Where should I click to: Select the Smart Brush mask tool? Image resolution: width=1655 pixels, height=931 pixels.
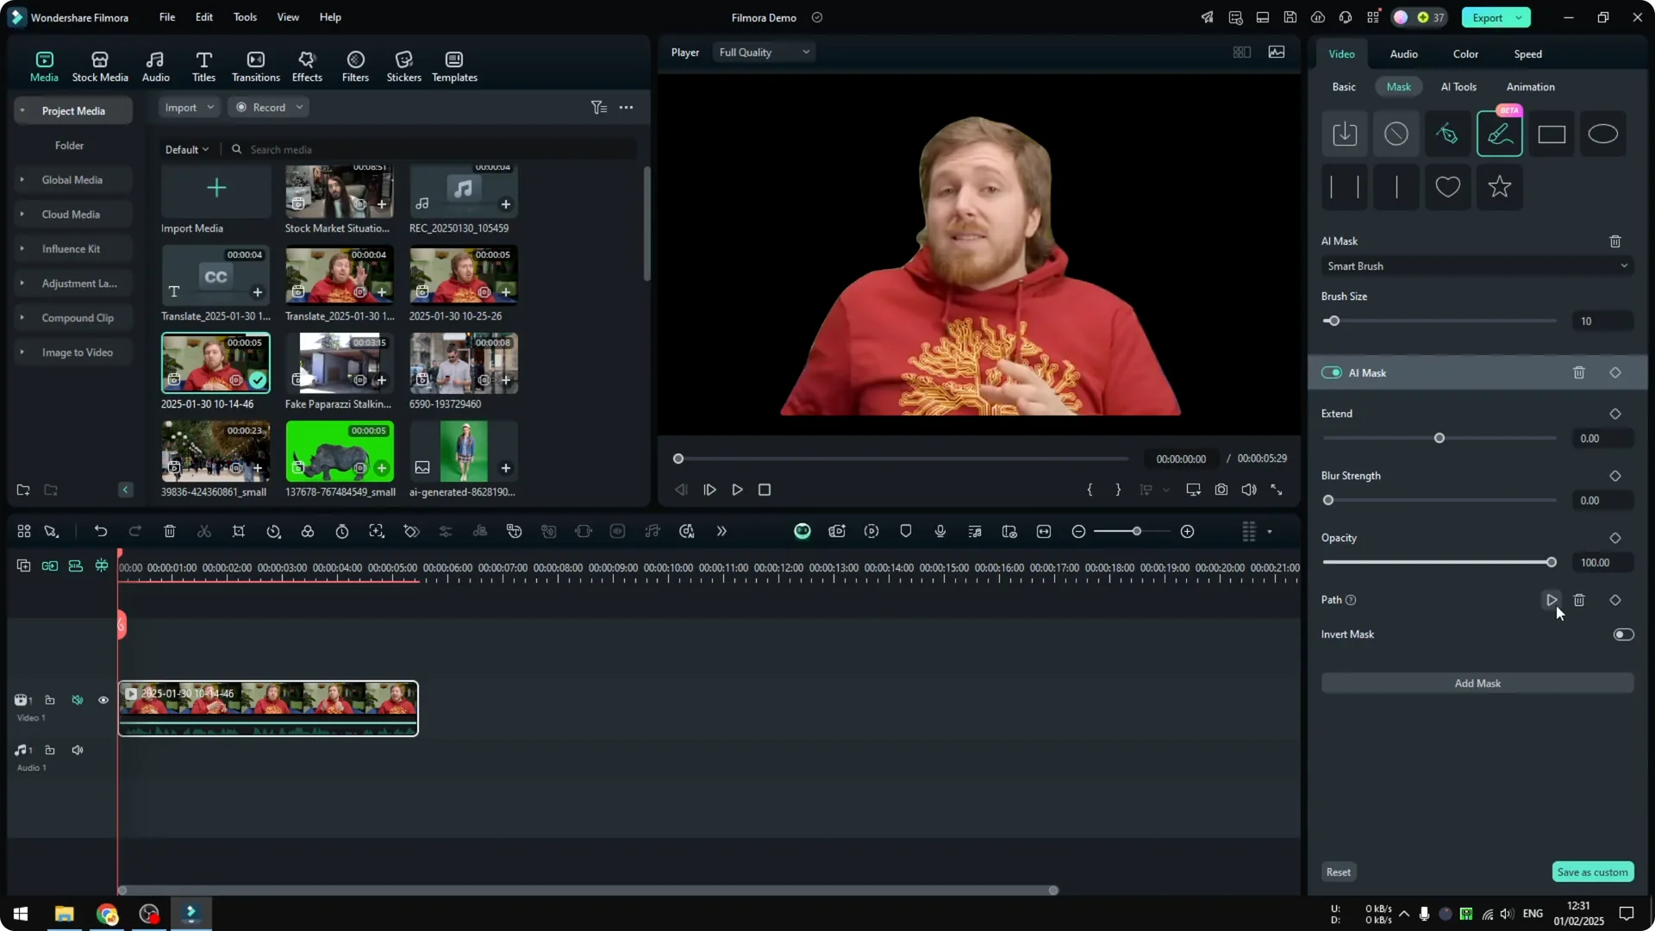click(1499, 134)
